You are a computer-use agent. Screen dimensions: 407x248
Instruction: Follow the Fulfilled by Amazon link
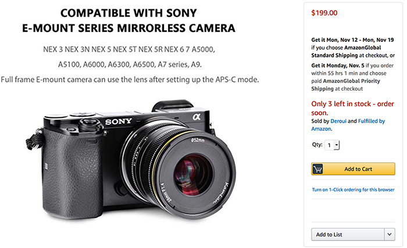tap(348, 125)
